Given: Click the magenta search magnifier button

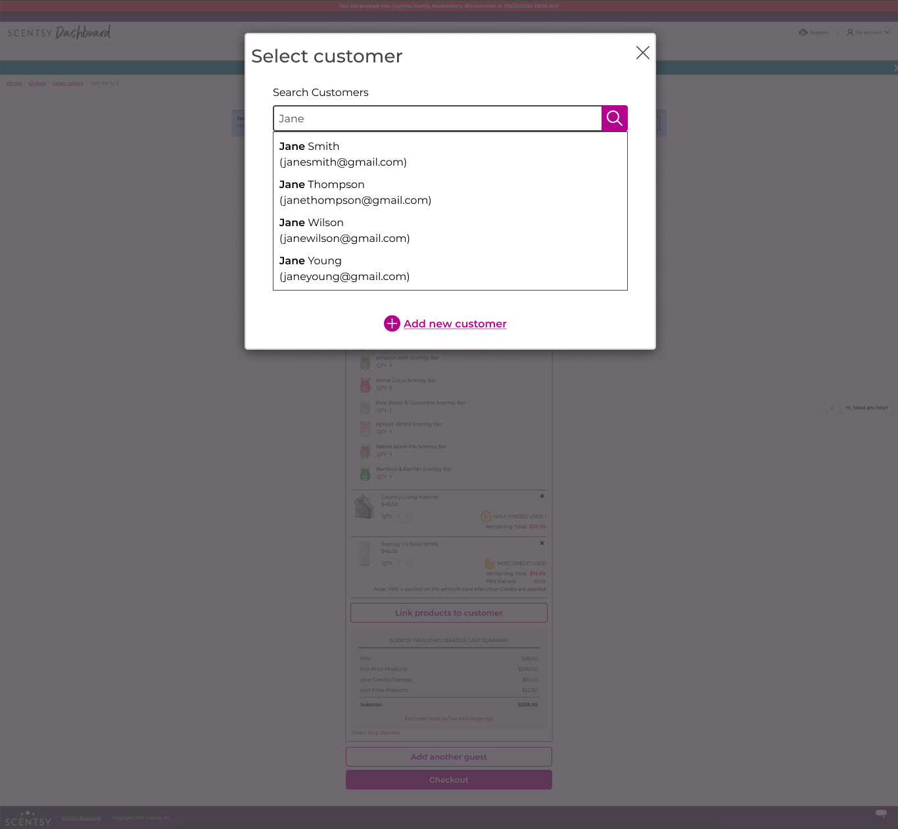Looking at the screenshot, I should (615, 118).
